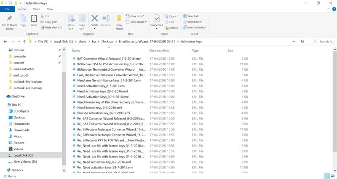This screenshot has height=179, width=337.
Task: Open the recent locations dropdown arrow
Action: 19,42
